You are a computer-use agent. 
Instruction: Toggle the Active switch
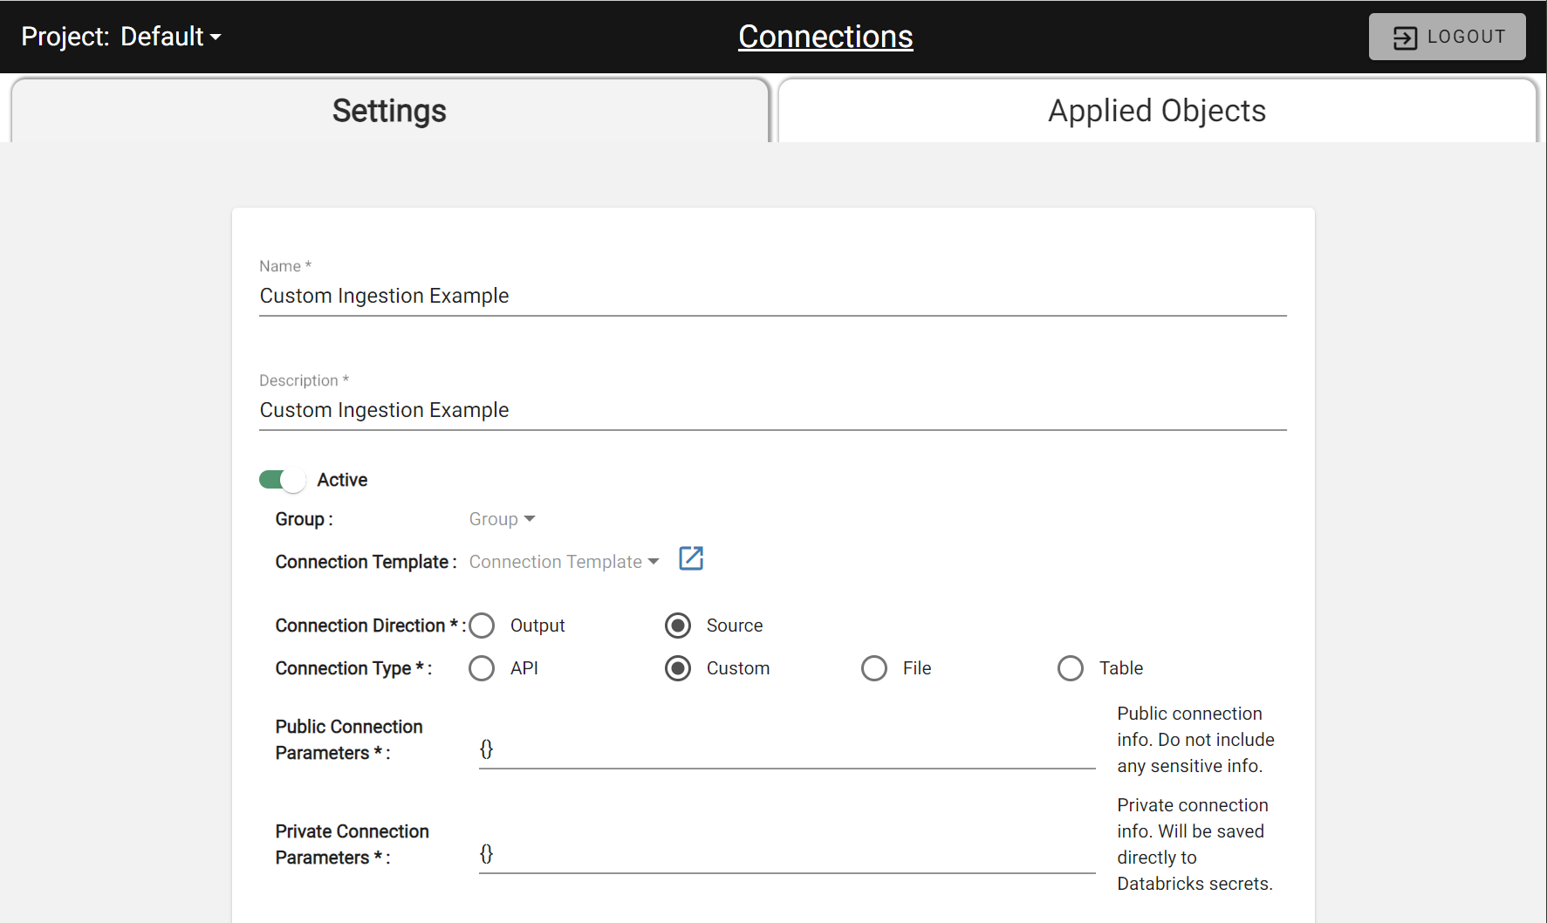[282, 480]
